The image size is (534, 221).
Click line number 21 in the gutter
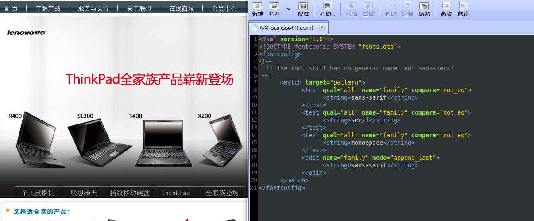pyautogui.click(x=254, y=188)
